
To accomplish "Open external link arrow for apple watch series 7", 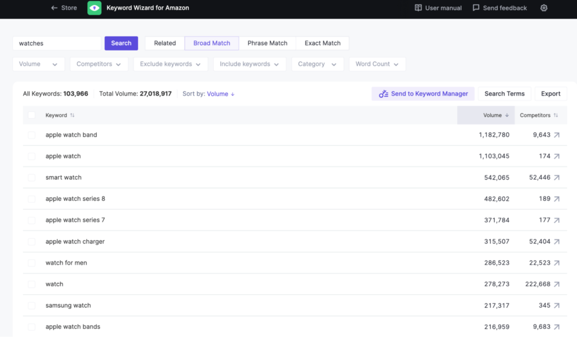I will [557, 220].
